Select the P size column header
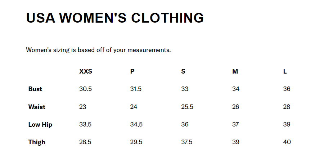The width and height of the screenshot is (324, 164). coord(132,71)
